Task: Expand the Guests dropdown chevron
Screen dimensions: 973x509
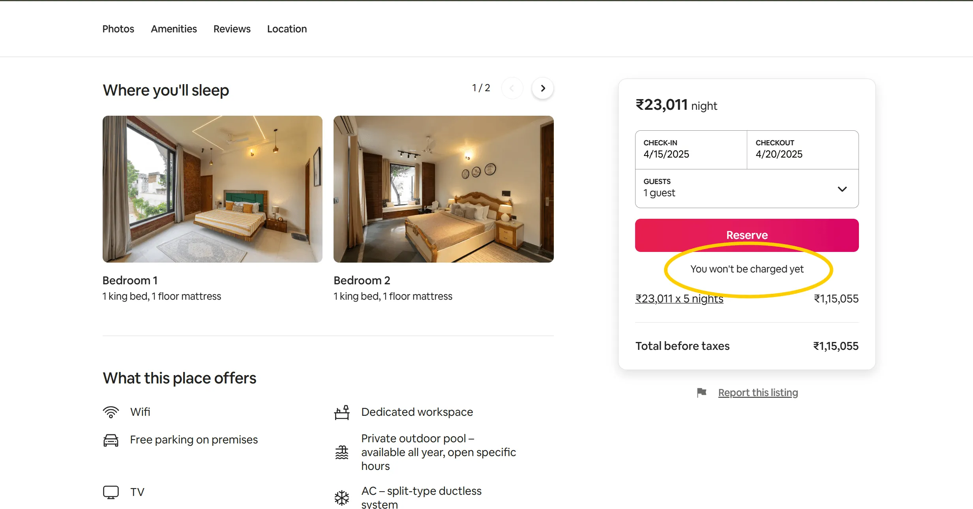Action: (842, 189)
